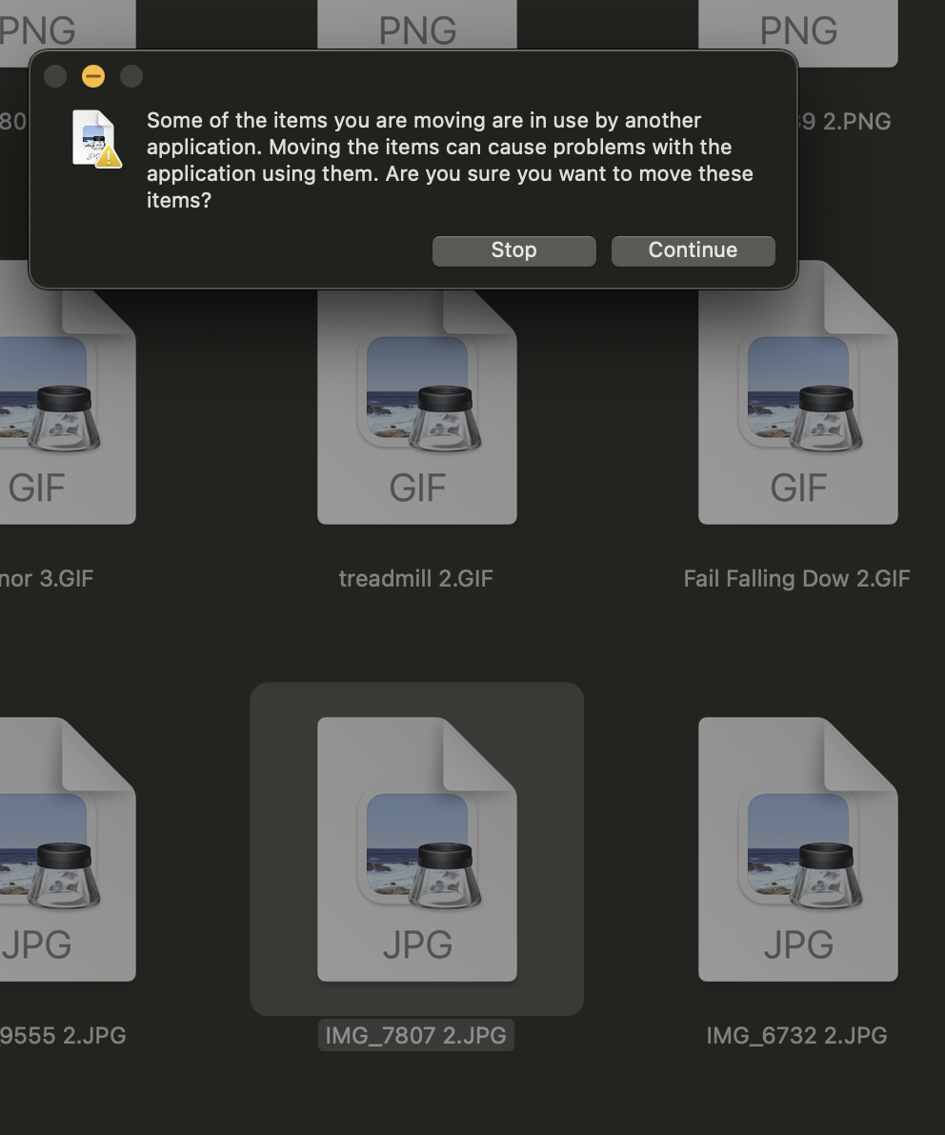Click the Fail Falling Dow 2.GIF file name
The width and height of the screenshot is (945, 1135).
796,578
